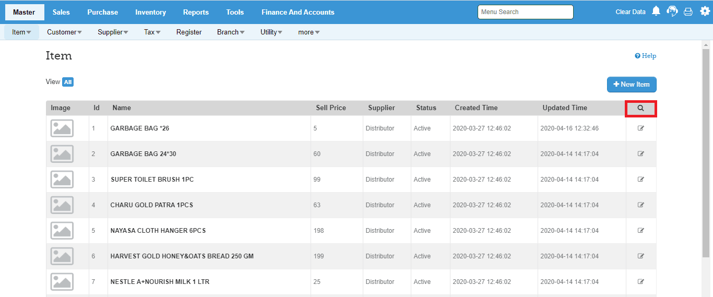
Task: Open image placeholder for CHARU GOLD PATRA 1PCS
Action: click(62, 205)
